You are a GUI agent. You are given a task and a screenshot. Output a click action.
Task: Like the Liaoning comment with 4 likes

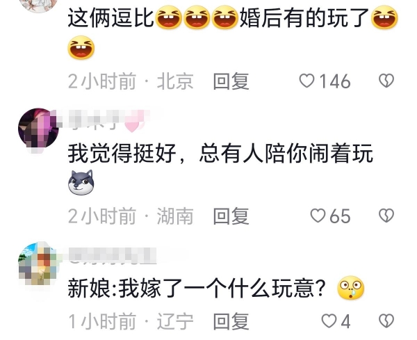pyautogui.click(x=329, y=321)
